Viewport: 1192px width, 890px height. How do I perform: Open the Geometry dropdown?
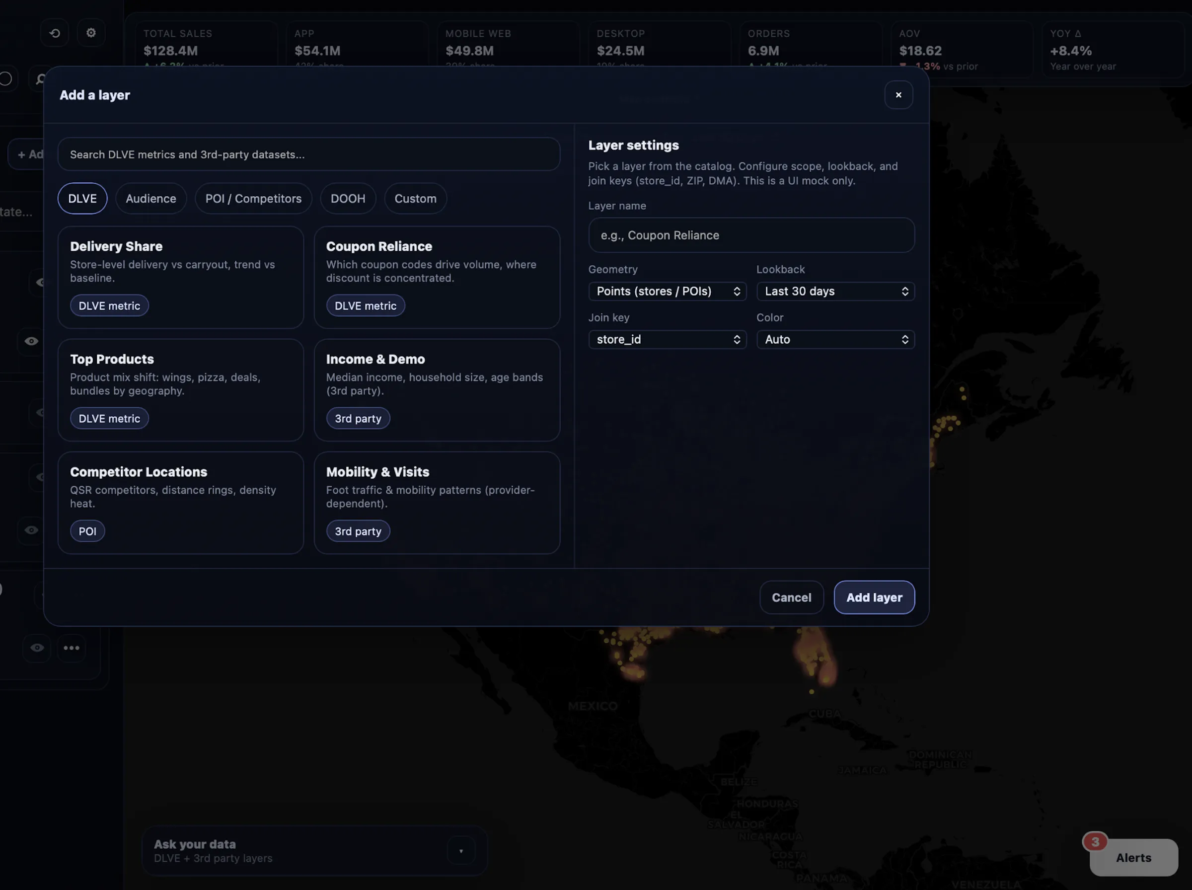click(x=667, y=291)
